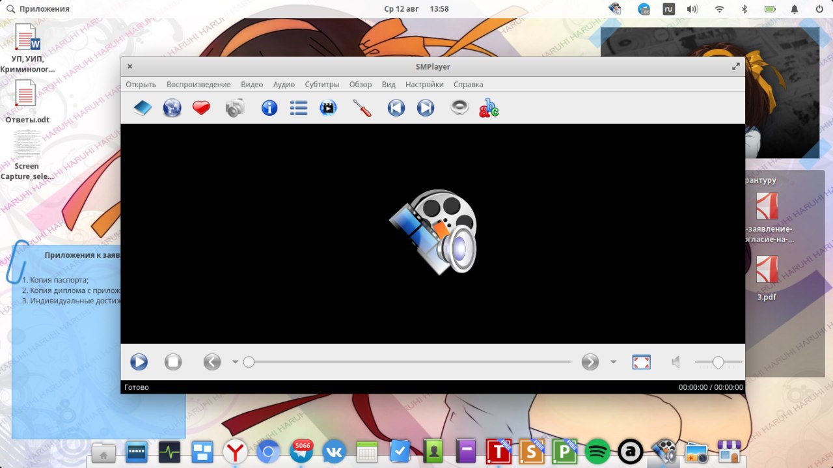This screenshot has height=468, width=833.
Task: Click the abc subtitles toolbar icon
Action: [x=489, y=107]
